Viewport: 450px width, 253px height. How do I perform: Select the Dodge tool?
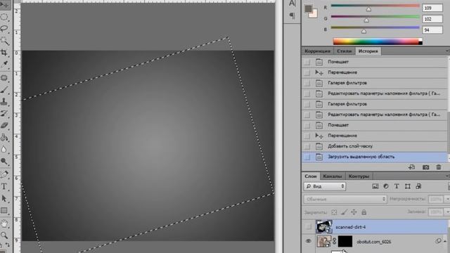[4, 161]
